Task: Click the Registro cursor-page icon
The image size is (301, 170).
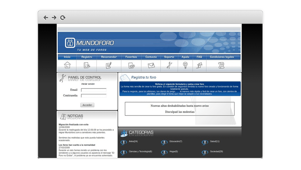Action: click(x=87, y=65)
